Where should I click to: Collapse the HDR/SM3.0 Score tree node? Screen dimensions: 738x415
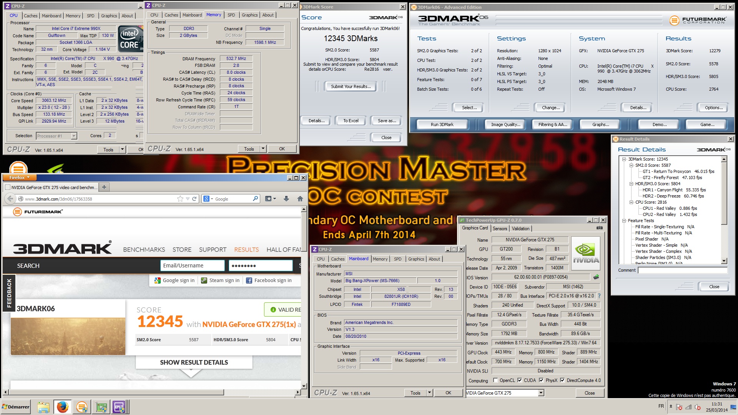631,184
